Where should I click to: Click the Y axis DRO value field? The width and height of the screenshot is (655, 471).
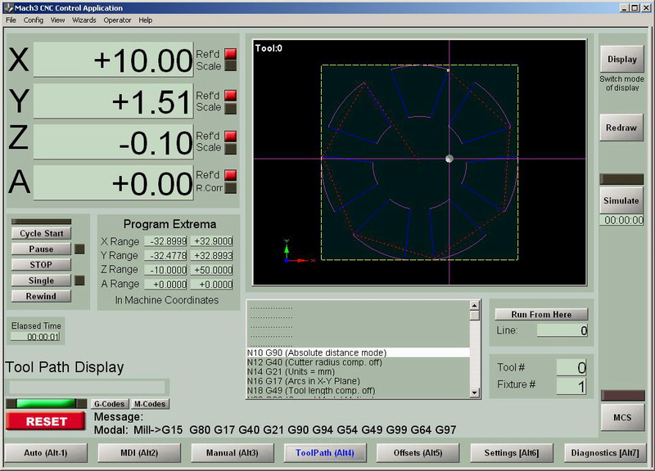(x=113, y=101)
